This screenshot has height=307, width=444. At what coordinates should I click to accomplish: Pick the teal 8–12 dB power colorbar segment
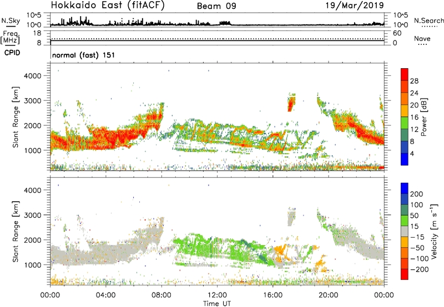point(405,135)
